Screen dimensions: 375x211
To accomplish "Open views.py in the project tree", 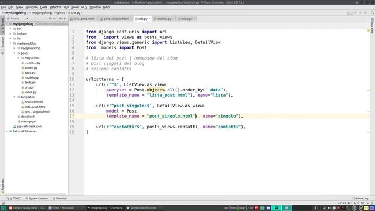I will (x=29, y=92).
